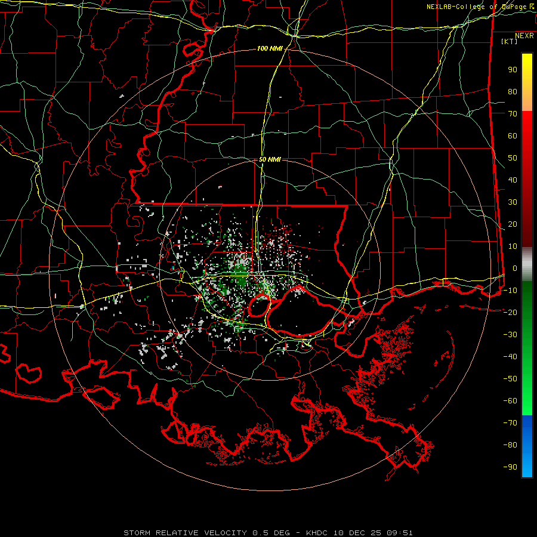Click the 90 value on the velocity scale

point(513,70)
